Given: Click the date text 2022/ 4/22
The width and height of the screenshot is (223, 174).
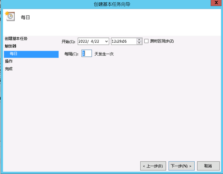Looking at the screenshot, I should 89,41.
